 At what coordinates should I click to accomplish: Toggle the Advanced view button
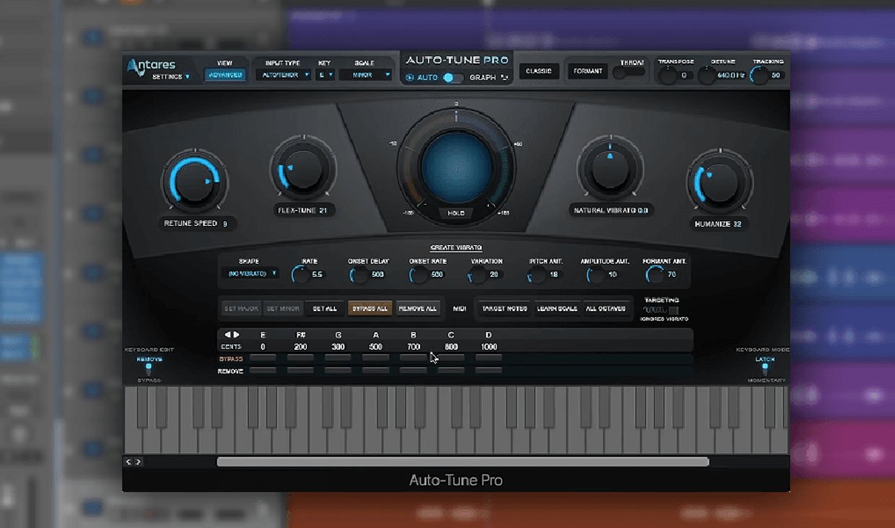(x=224, y=74)
